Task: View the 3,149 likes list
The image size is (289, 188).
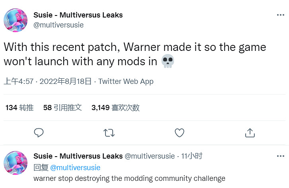Action: click(x=115, y=107)
